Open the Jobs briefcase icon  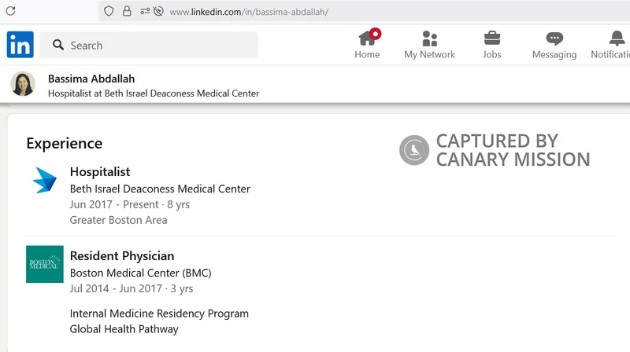pyautogui.click(x=491, y=38)
